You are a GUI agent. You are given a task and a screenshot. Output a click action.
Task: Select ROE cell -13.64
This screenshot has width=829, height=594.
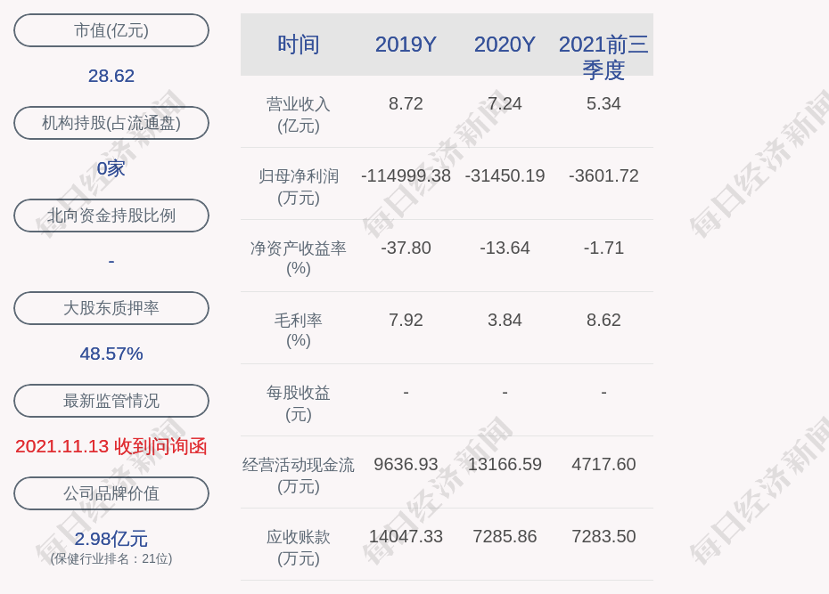pyautogui.click(x=505, y=248)
